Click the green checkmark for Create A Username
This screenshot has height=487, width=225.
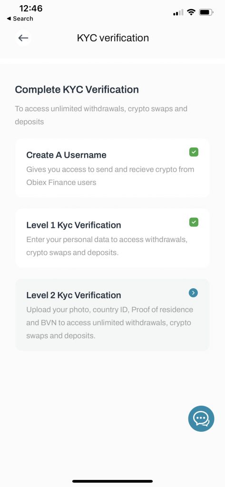click(x=194, y=152)
